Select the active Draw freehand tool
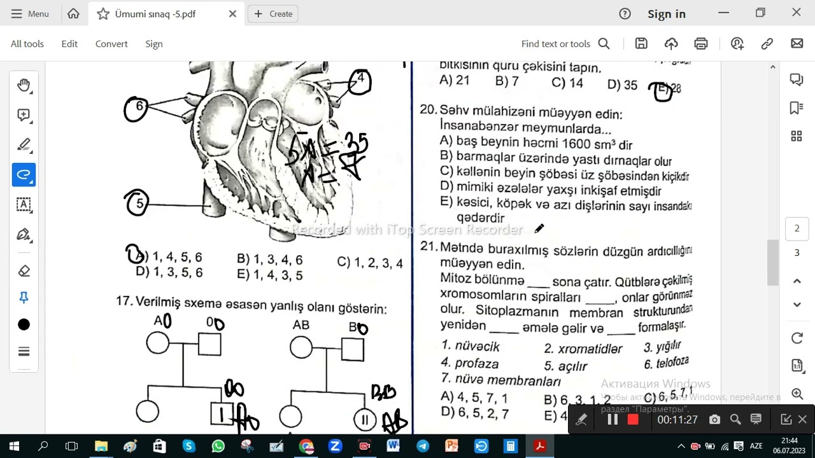The width and height of the screenshot is (815, 458). pyautogui.click(x=24, y=174)
